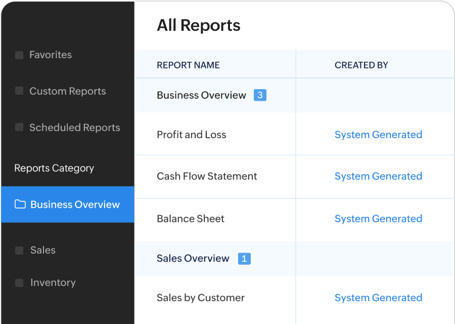Click System Generated in Balance Sheet row
This screenshot has height=324, width=455.
378,219
